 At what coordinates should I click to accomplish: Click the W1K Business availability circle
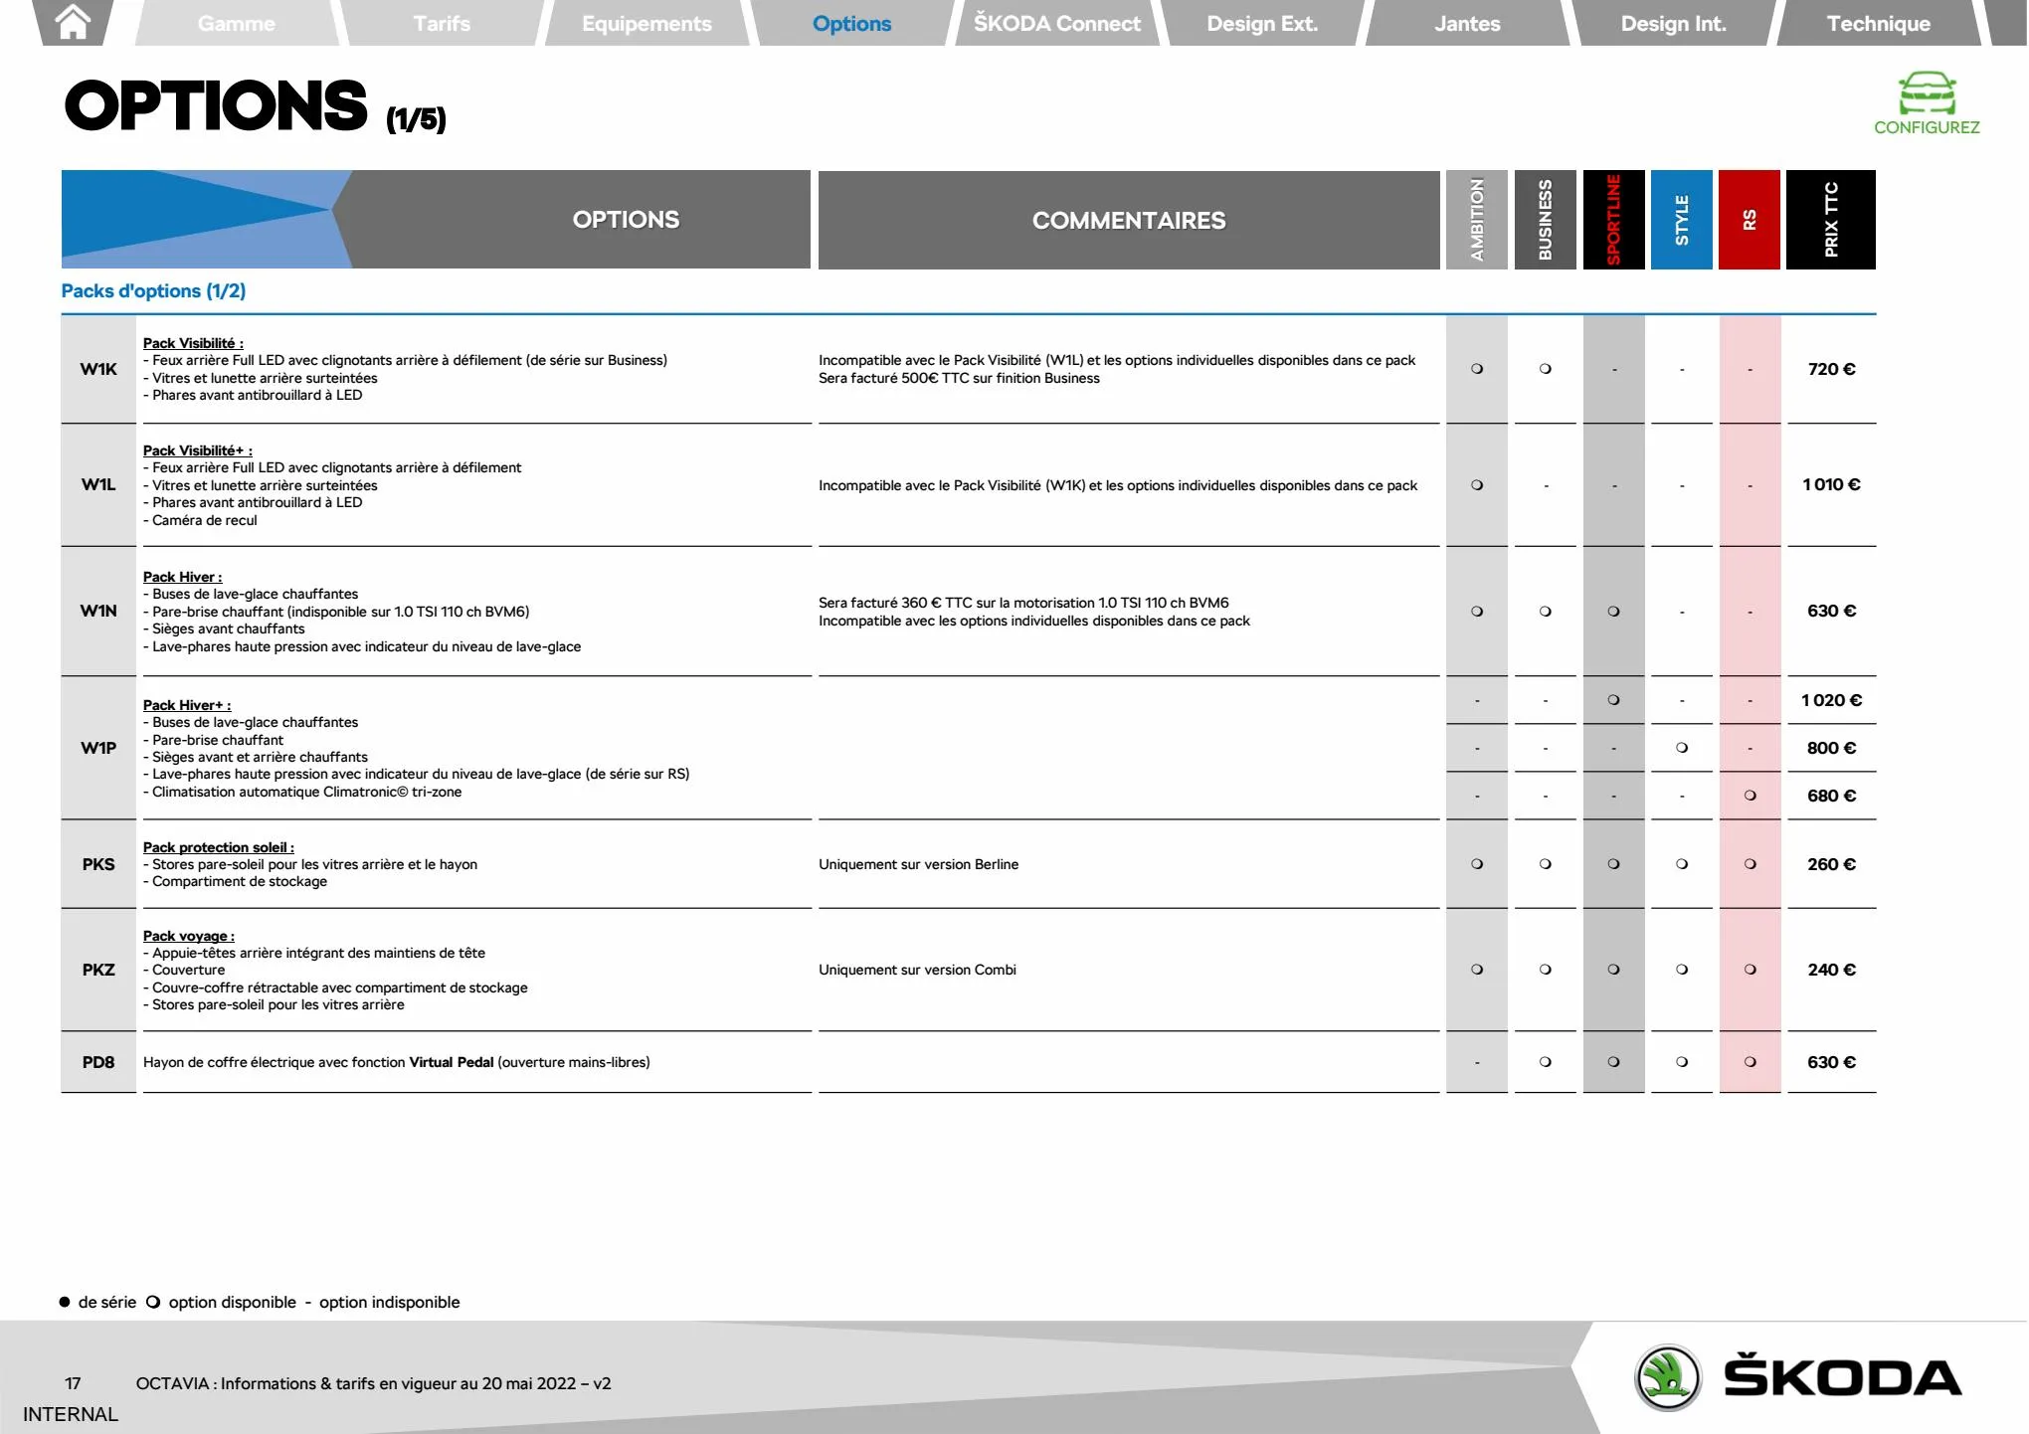tap(1546, 369)
